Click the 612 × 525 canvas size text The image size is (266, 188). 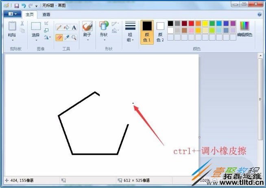[137, 180]
